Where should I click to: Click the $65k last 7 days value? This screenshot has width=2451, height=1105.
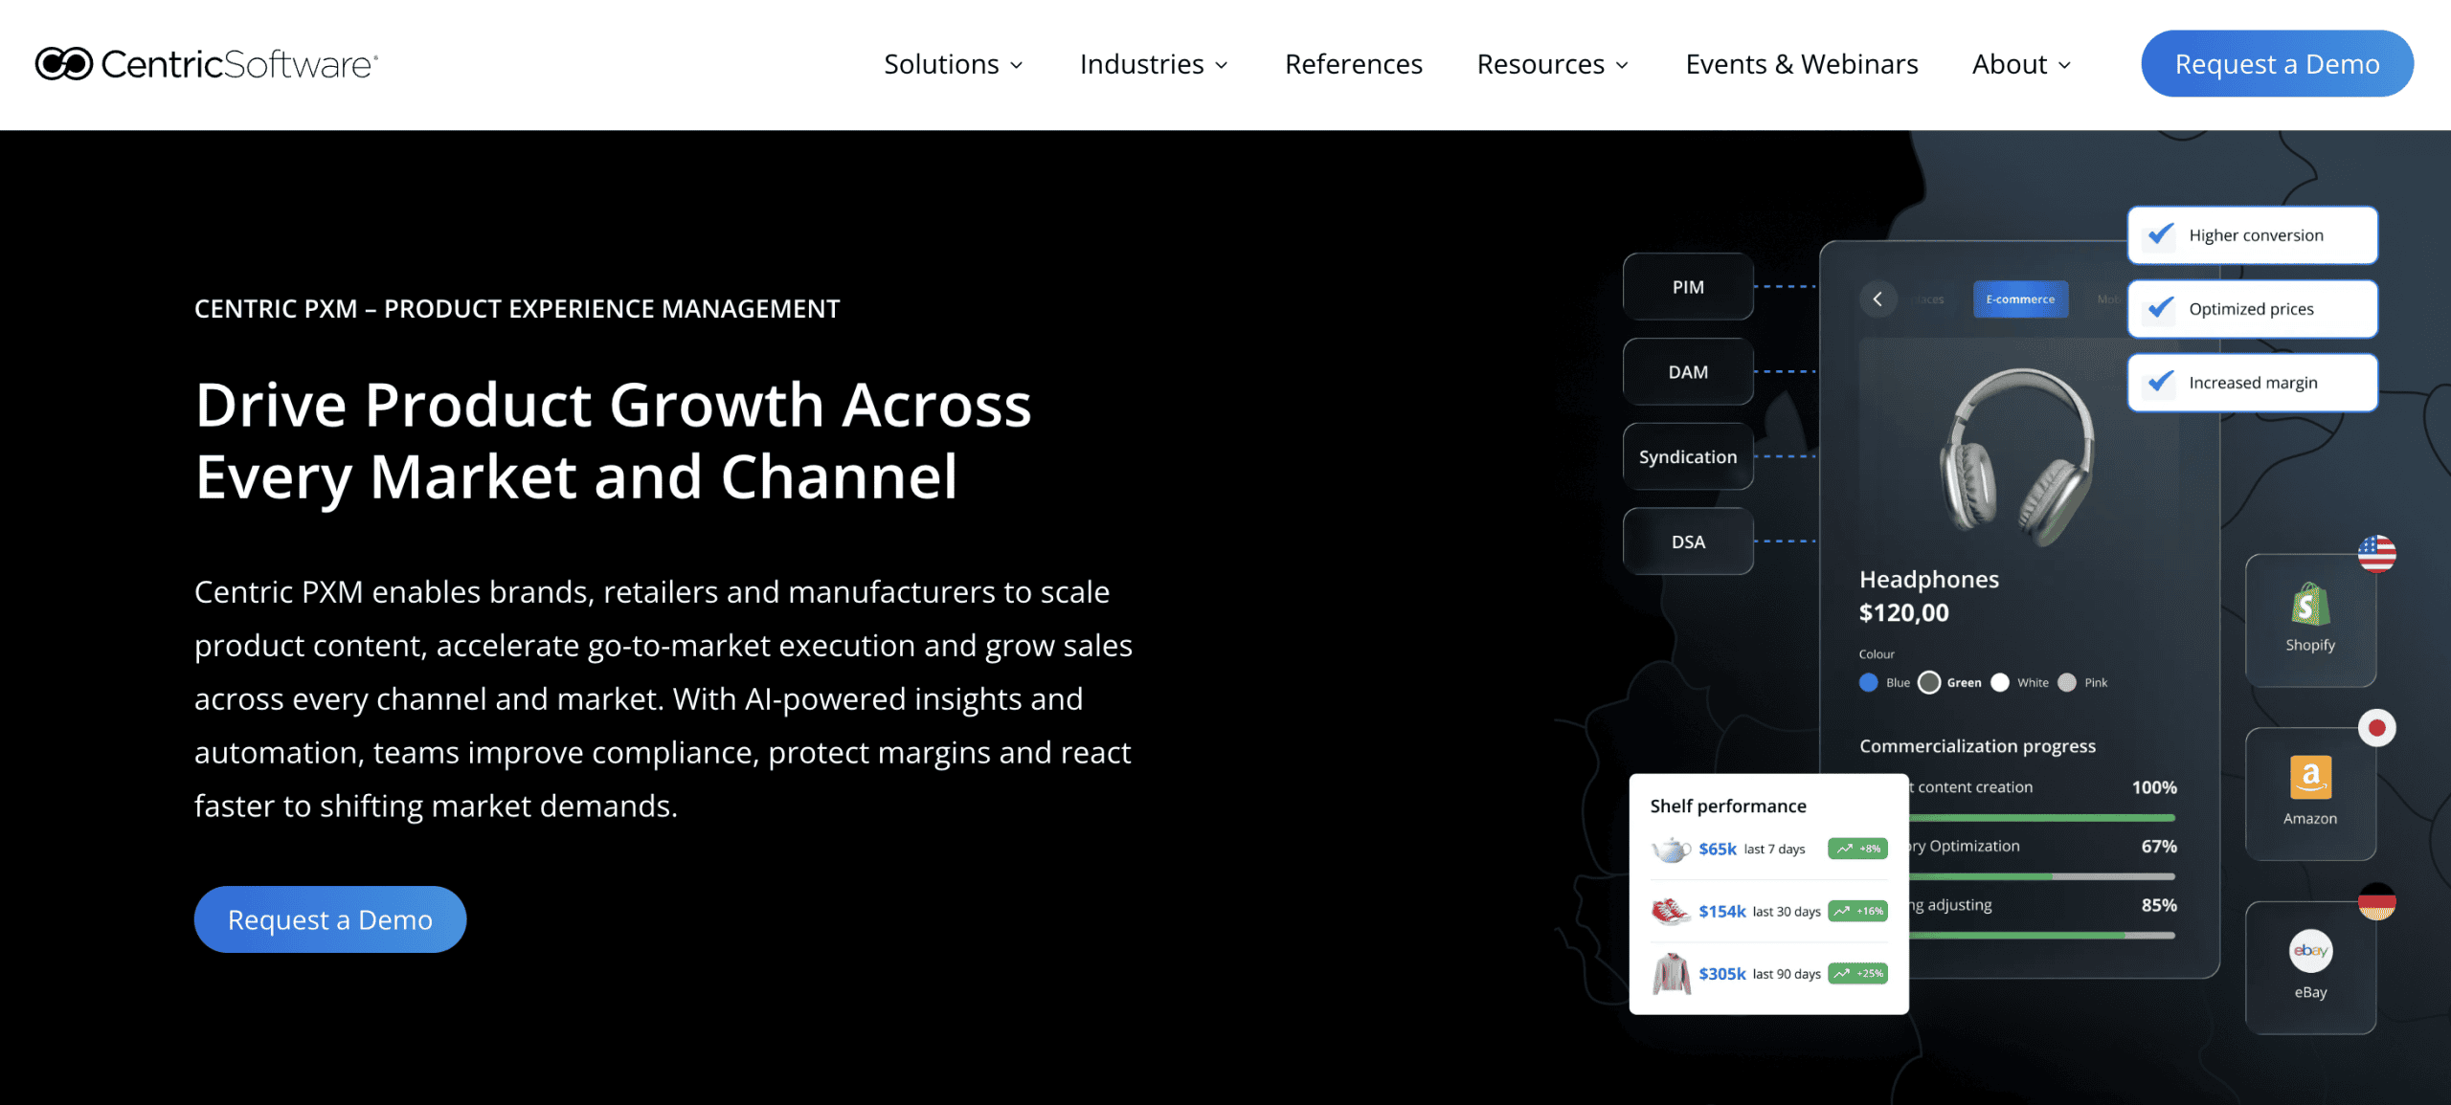[1751, 849]
